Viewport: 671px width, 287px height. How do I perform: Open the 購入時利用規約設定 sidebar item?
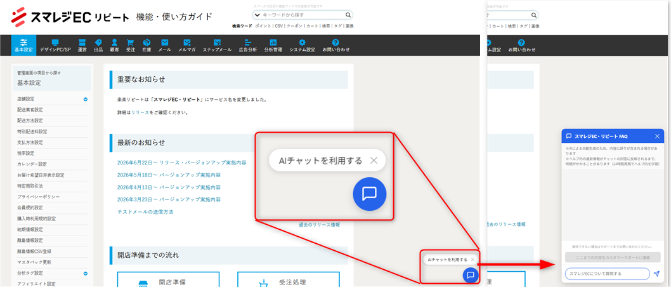[52, 219]
